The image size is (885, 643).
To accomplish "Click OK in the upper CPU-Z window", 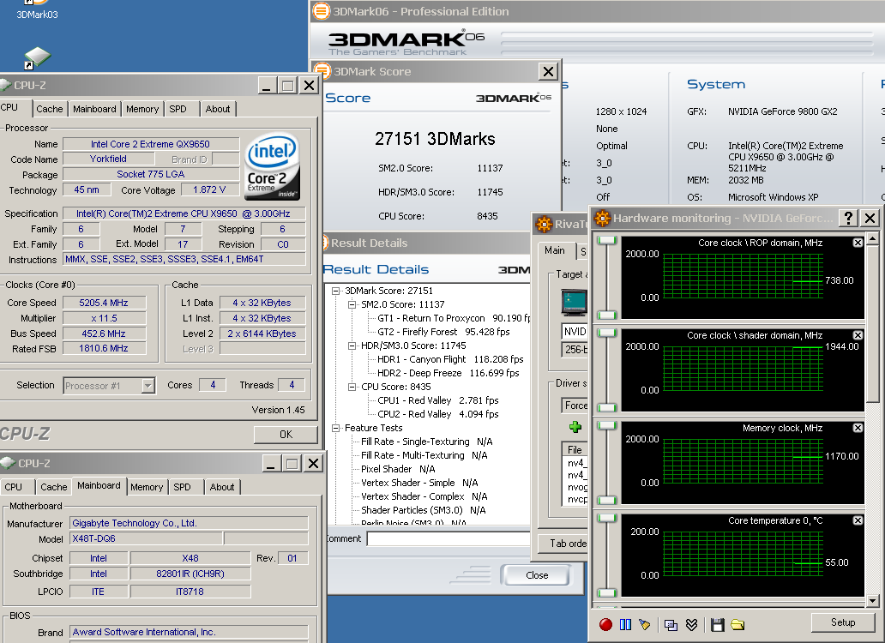I will [286, 435].
